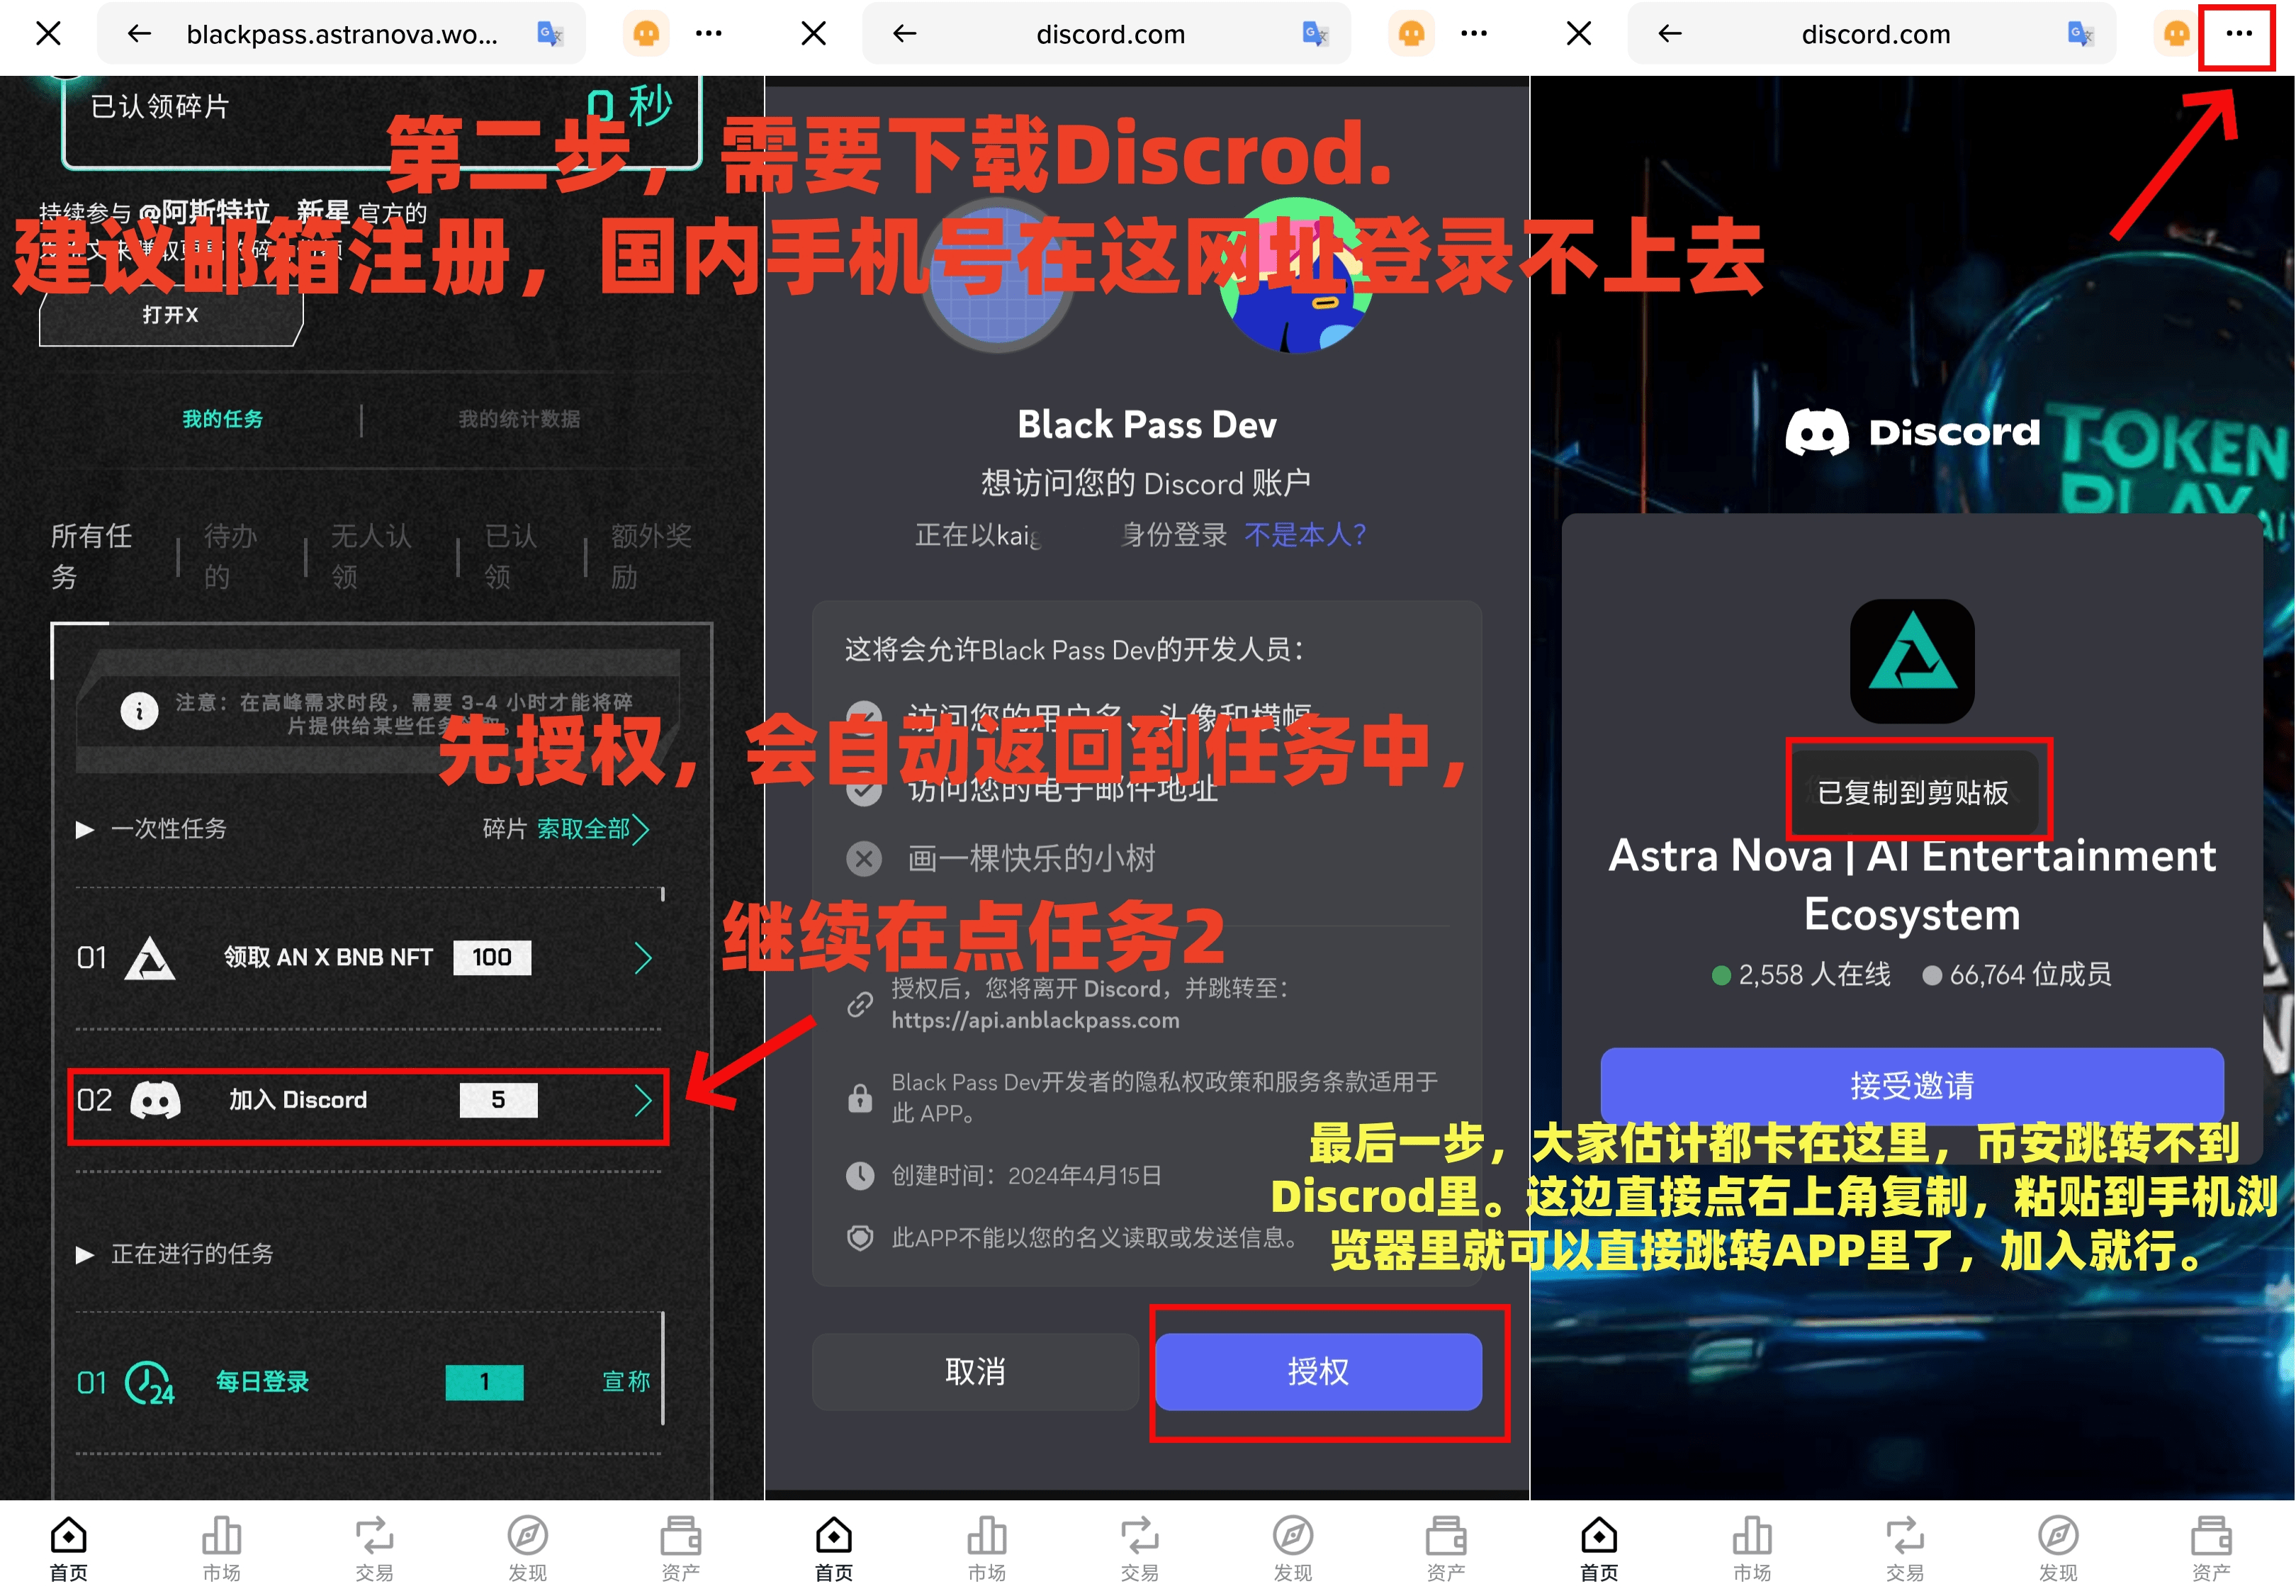
Task: Tap 发现 in the left panel's bottom bar
Action: click(527, 1548)
